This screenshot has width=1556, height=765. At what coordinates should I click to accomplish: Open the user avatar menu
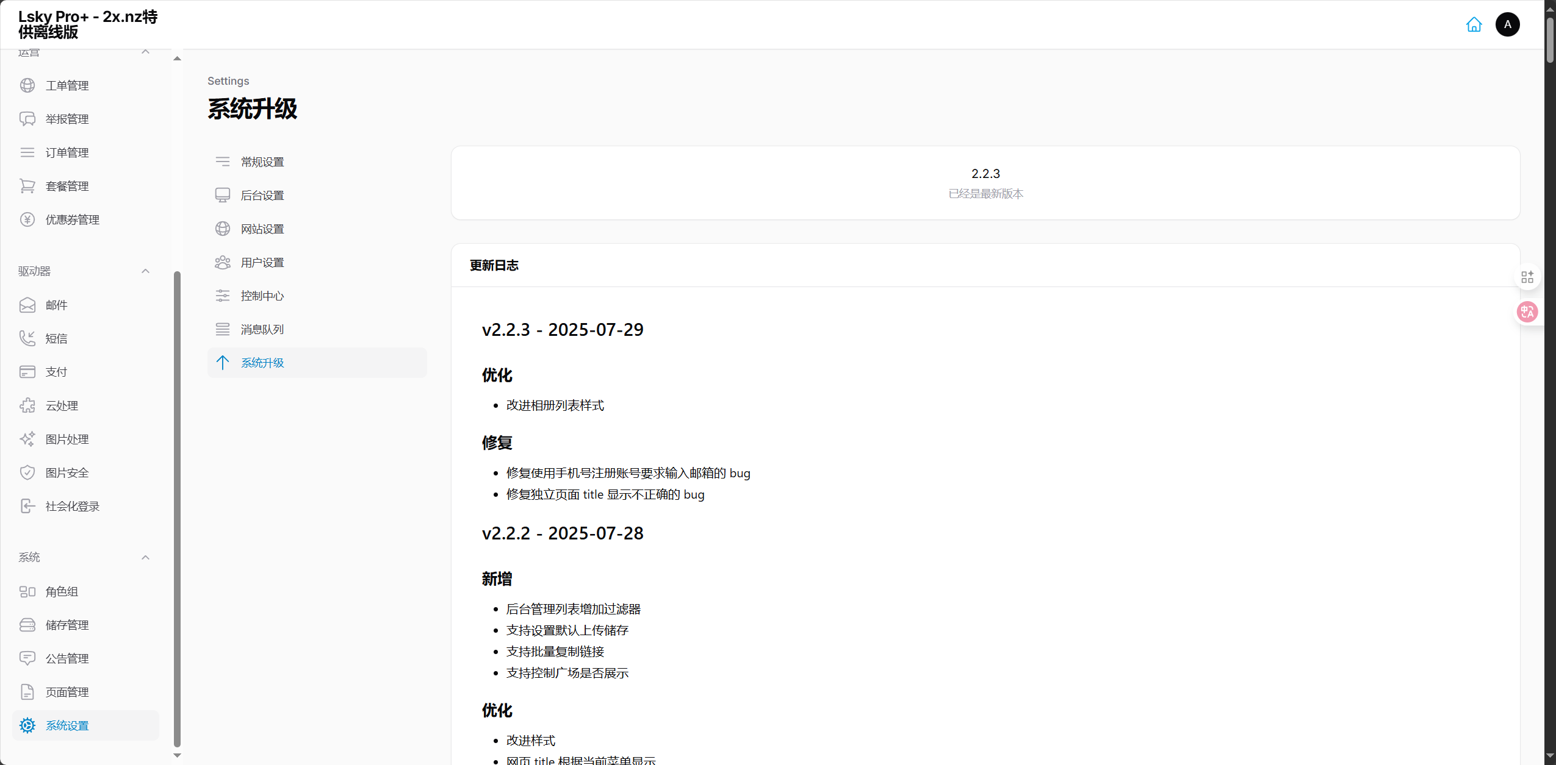[1507, 24]
